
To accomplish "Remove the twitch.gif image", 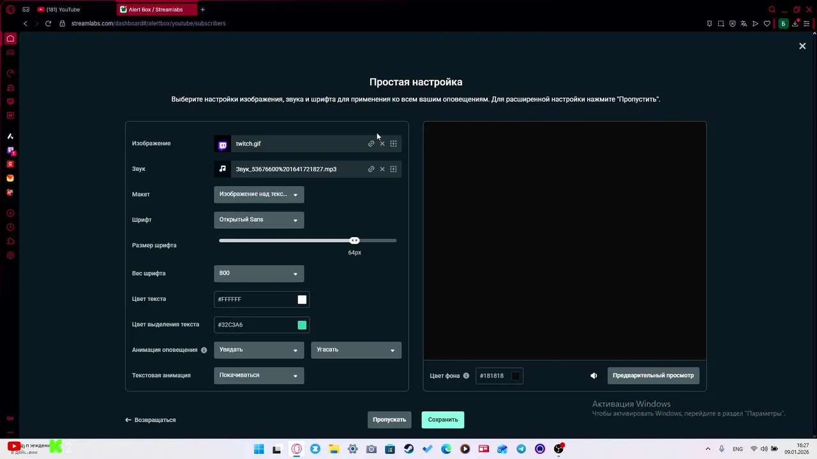I will point(382,143).
